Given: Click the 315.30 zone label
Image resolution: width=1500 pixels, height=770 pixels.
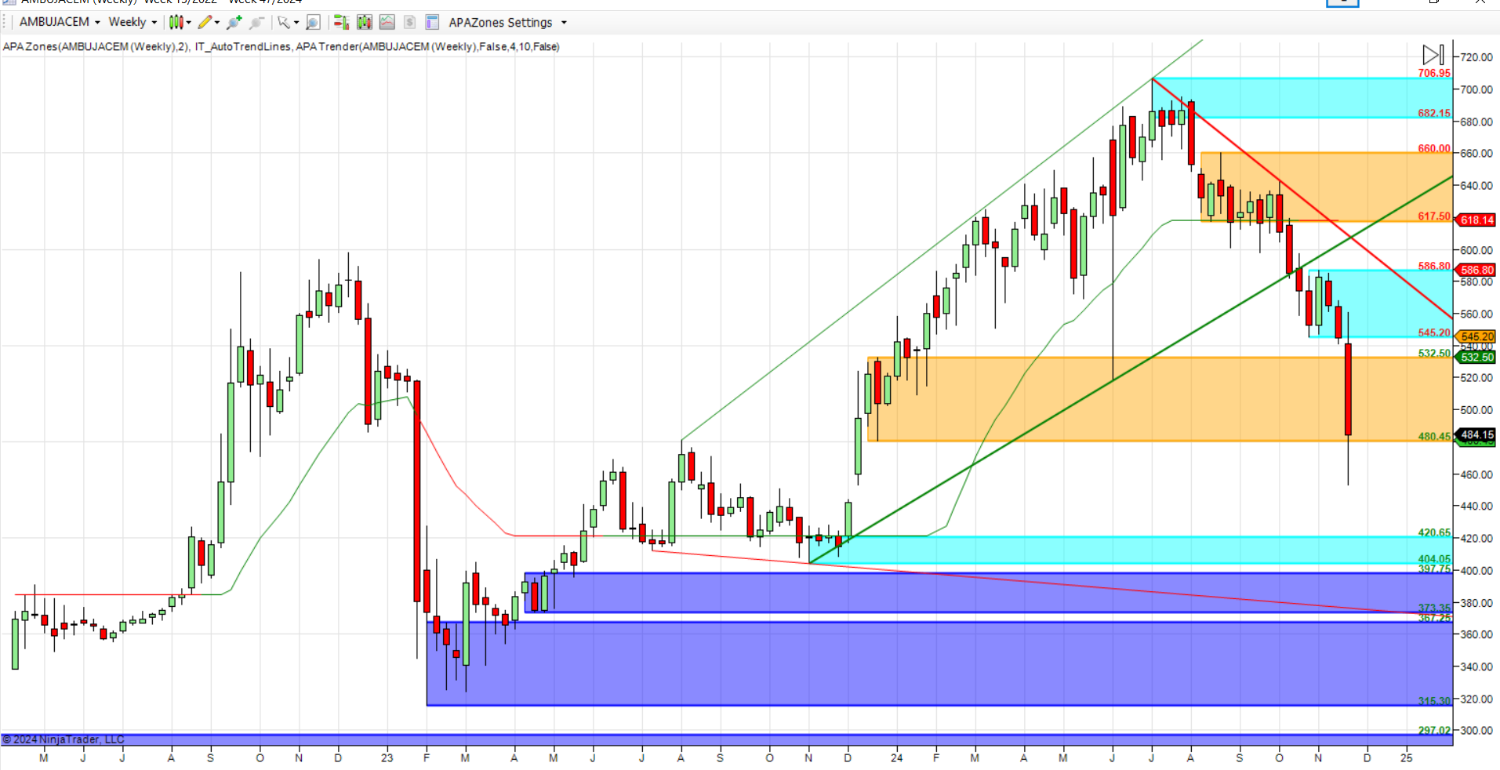Looking at the screenshot, I should [x=1434, y=701].
